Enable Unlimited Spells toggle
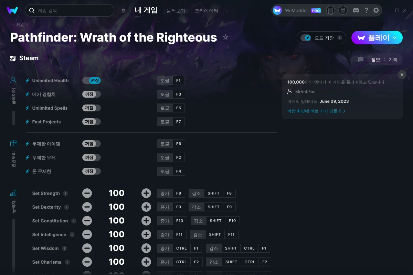The height and width of the screenshot is (275, 413). click(92, 108)
